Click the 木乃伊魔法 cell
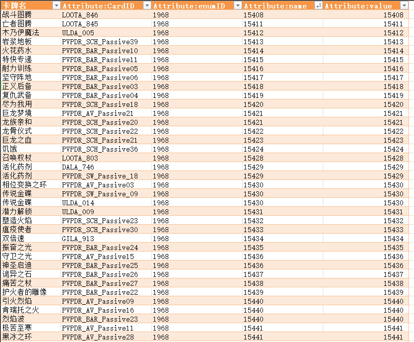The width and height of the screenshot is (414, 342). point(30,33)
